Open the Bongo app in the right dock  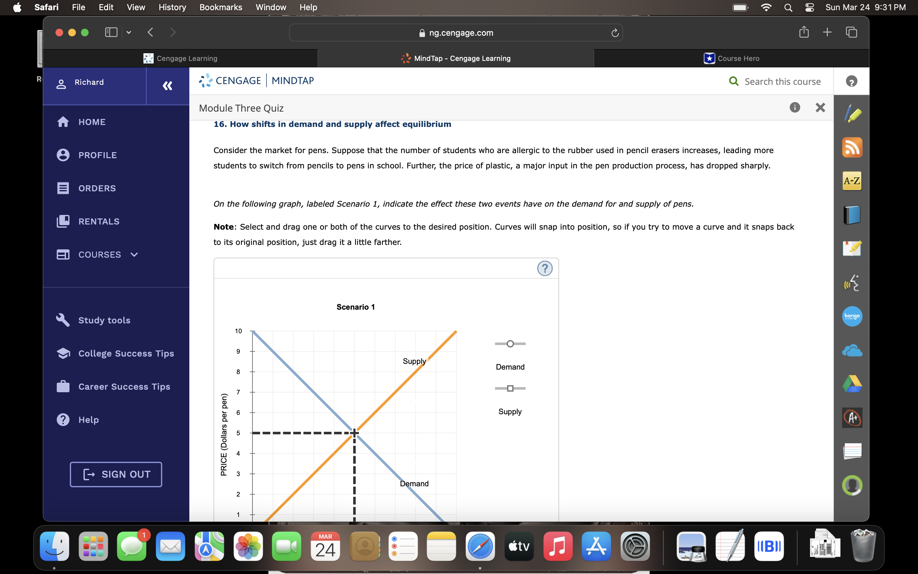tap(852, 316)
